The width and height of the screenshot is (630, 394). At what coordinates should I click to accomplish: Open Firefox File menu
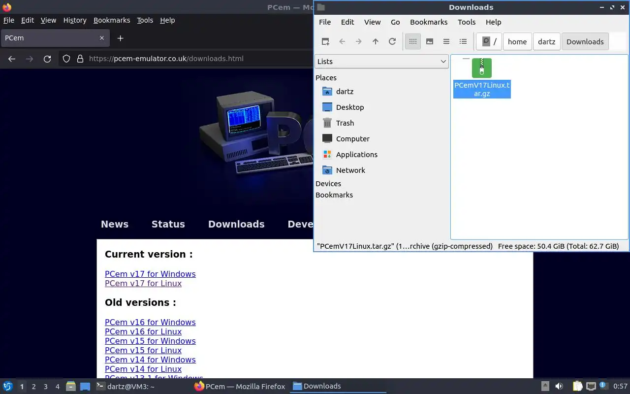[9, 20]
